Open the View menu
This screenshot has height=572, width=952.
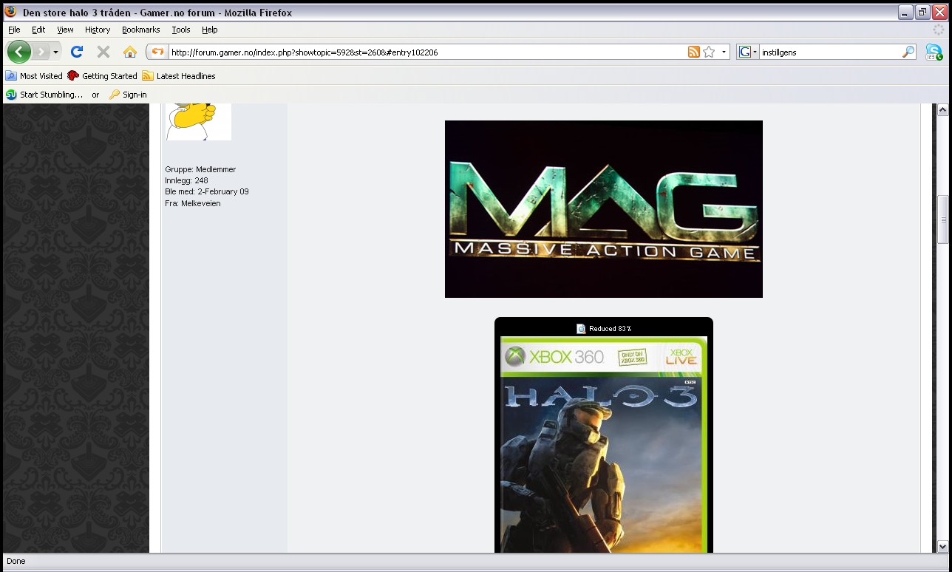point(66,30)
